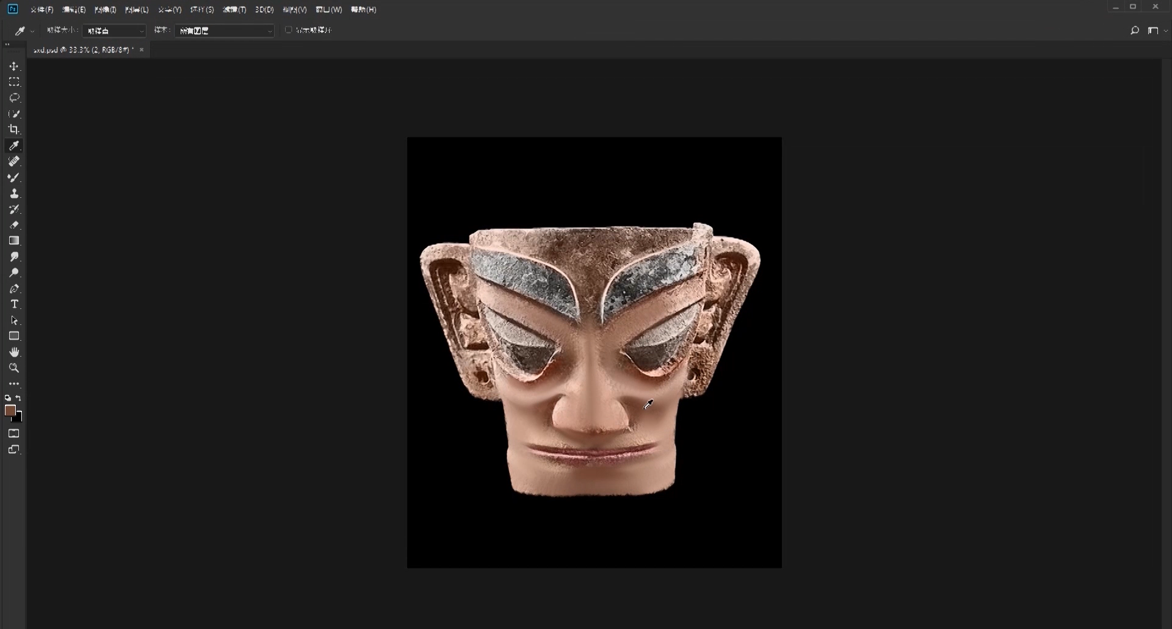1172x629 pixels.
Task: Open the sample size dropdown
Action: tap(114, 31)
